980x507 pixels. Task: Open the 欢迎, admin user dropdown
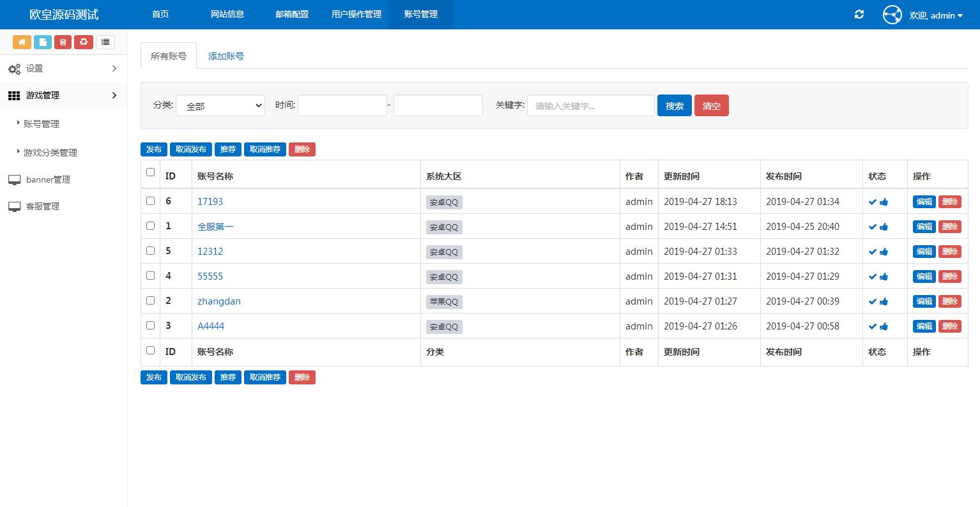935,15
